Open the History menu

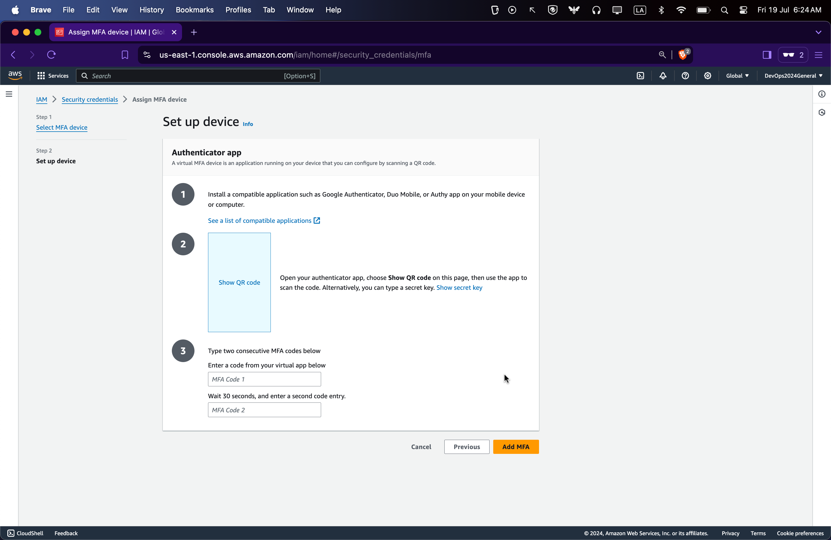tap(152, 10)
